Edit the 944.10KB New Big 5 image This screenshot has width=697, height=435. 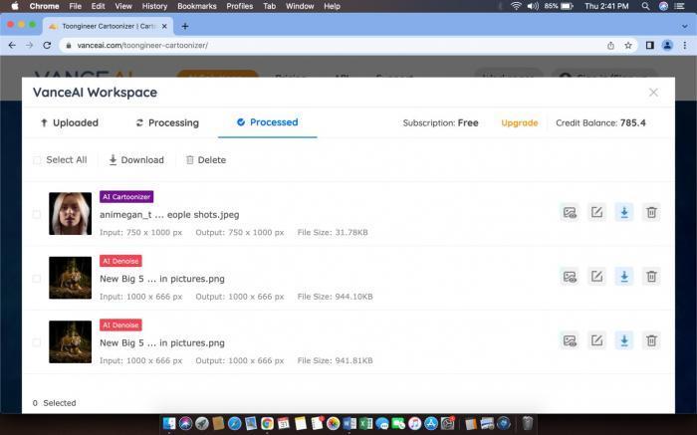tap(596, 277)
